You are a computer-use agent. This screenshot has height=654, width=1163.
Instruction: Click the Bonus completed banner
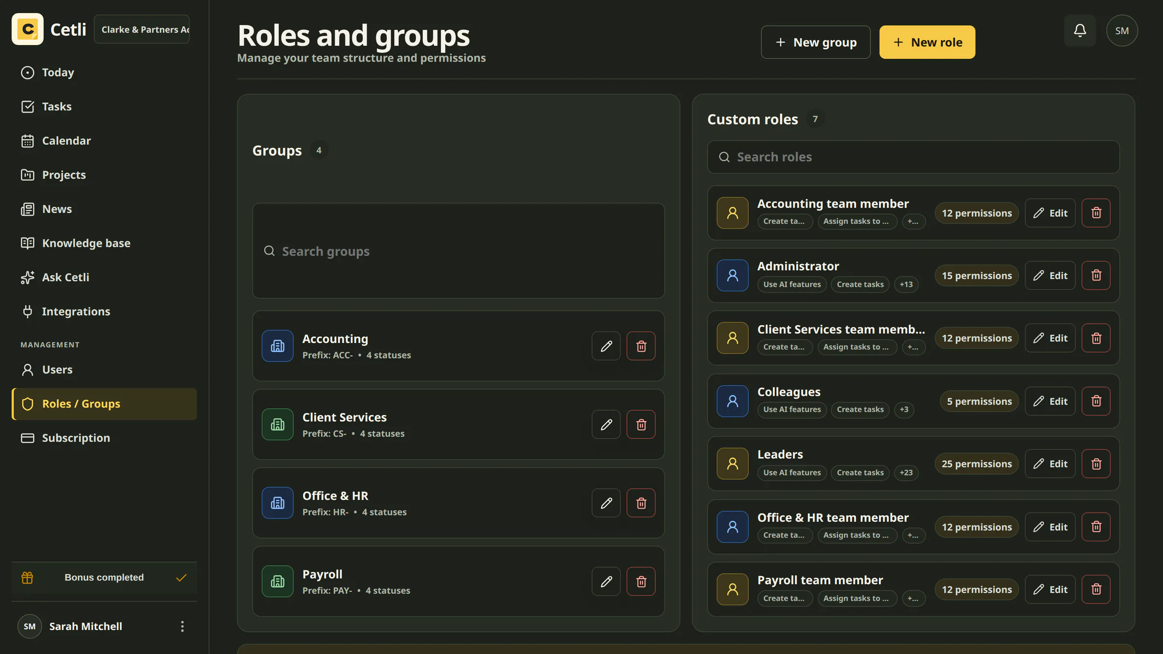(104, 577)
